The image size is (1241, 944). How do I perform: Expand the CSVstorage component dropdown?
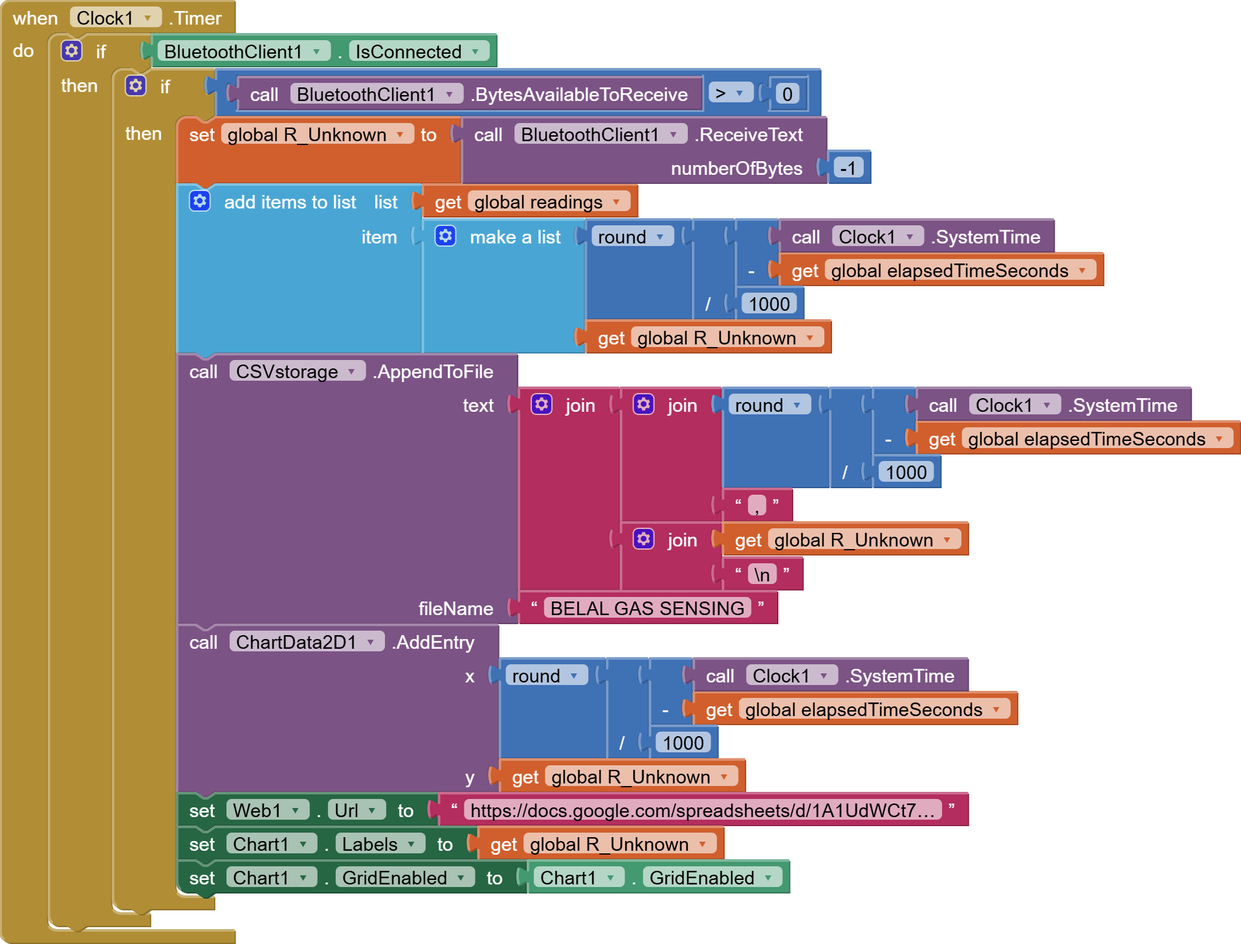(352, 372)
